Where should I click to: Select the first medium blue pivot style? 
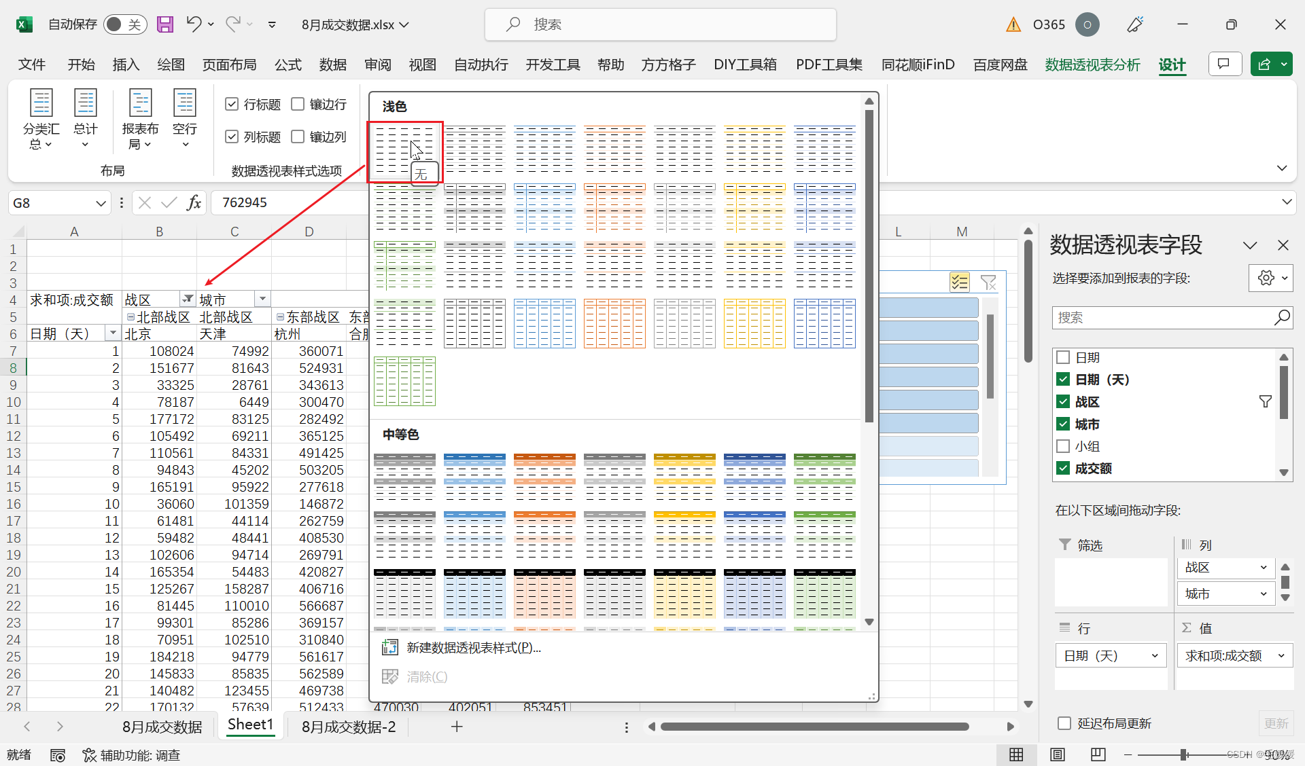474,478
